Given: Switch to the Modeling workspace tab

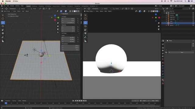Looking at the screenshot, I should pyautogui.click(x=34, y=6).
